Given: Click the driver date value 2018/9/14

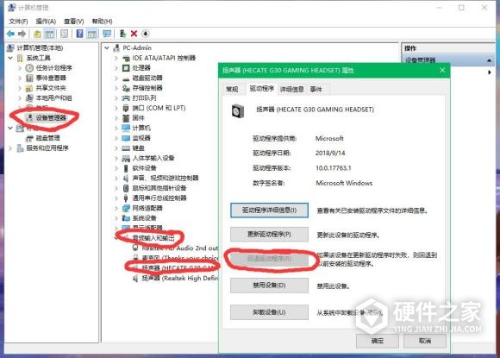Looking at the screenshot, I should click(x=330, y=154).
